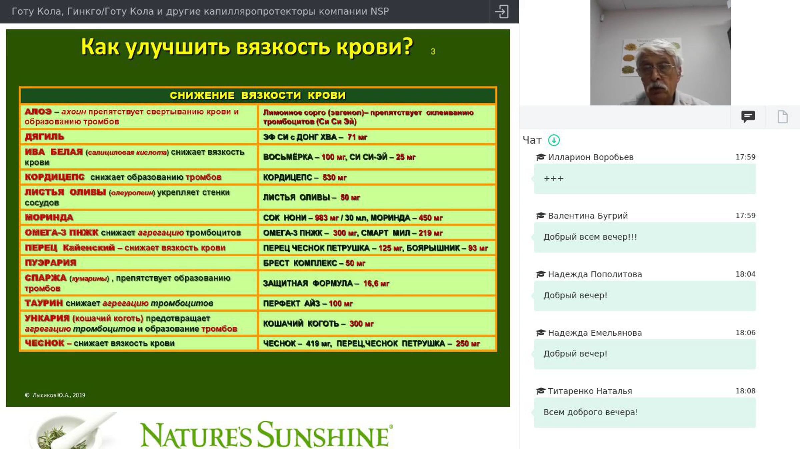Select 'Добрый всем вечер!!!' chat message
Screen dimensions: 800x449
645,237
